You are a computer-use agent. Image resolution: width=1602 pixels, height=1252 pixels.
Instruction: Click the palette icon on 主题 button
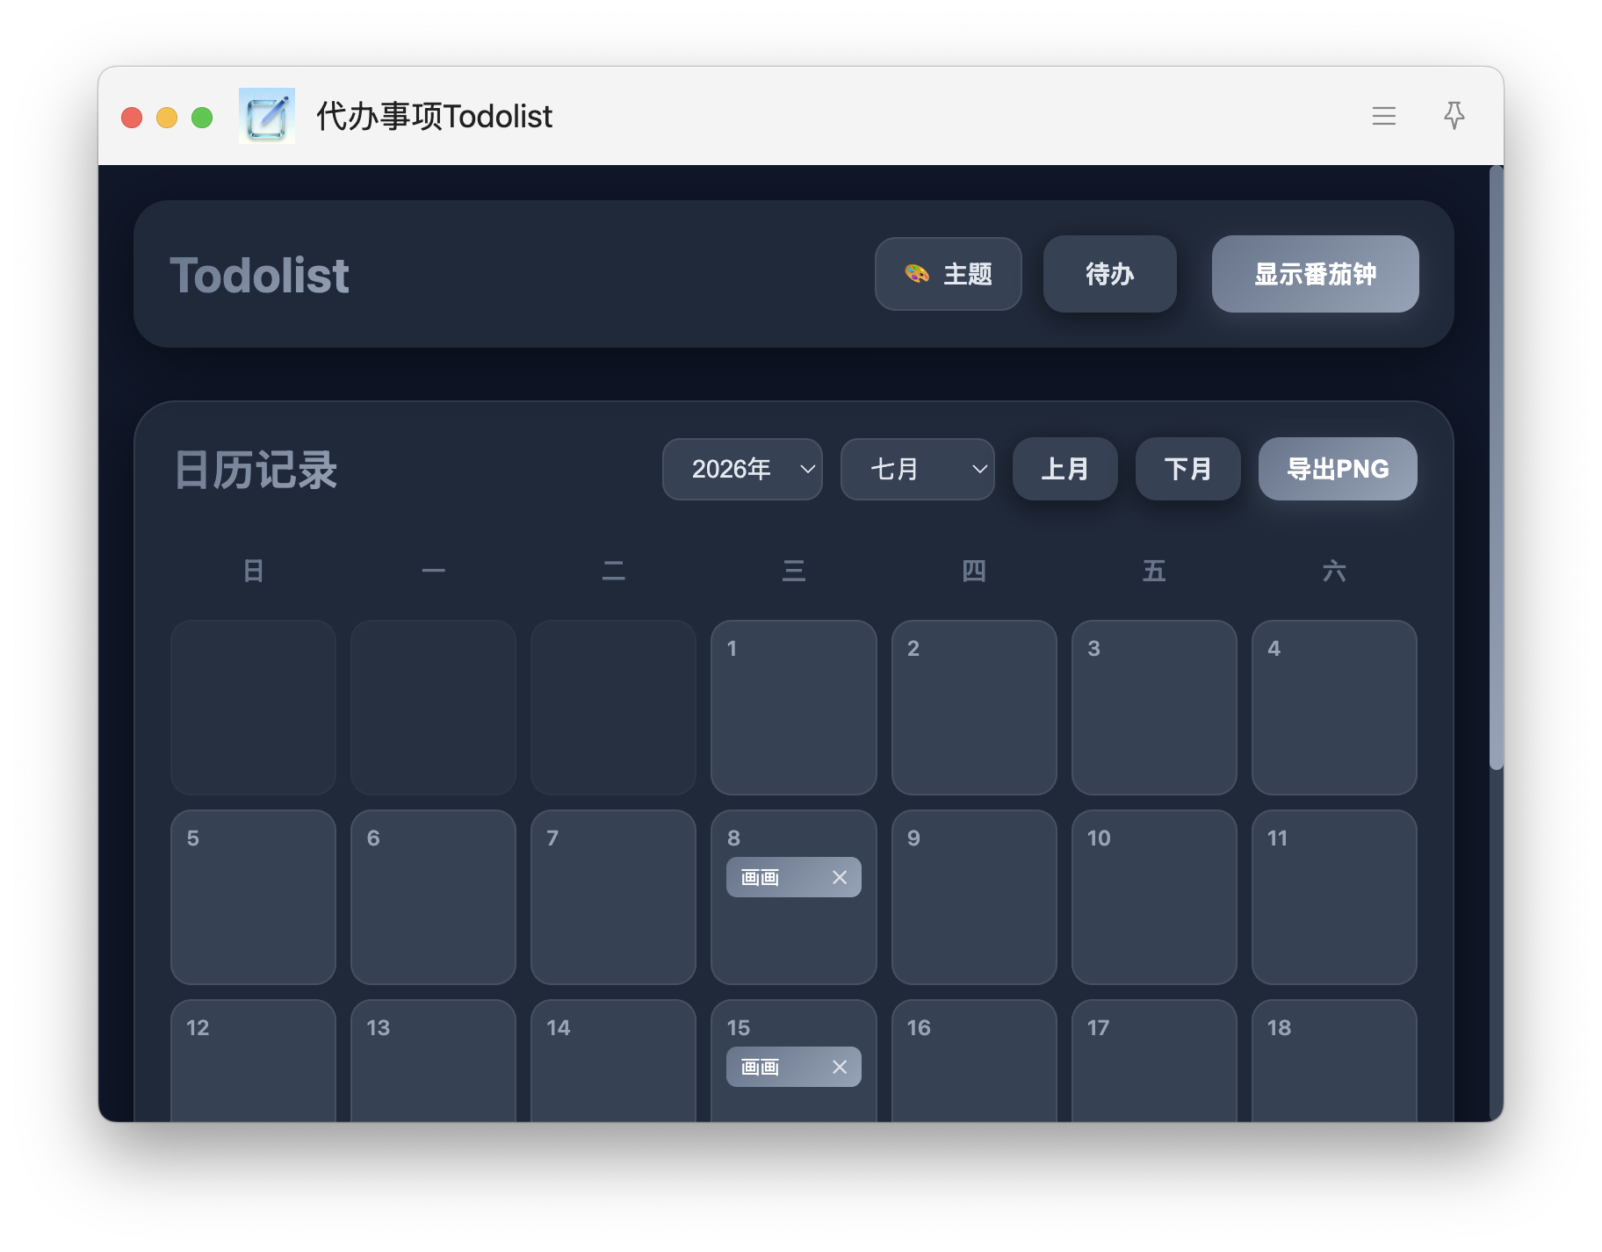click(x=917, y=274)
